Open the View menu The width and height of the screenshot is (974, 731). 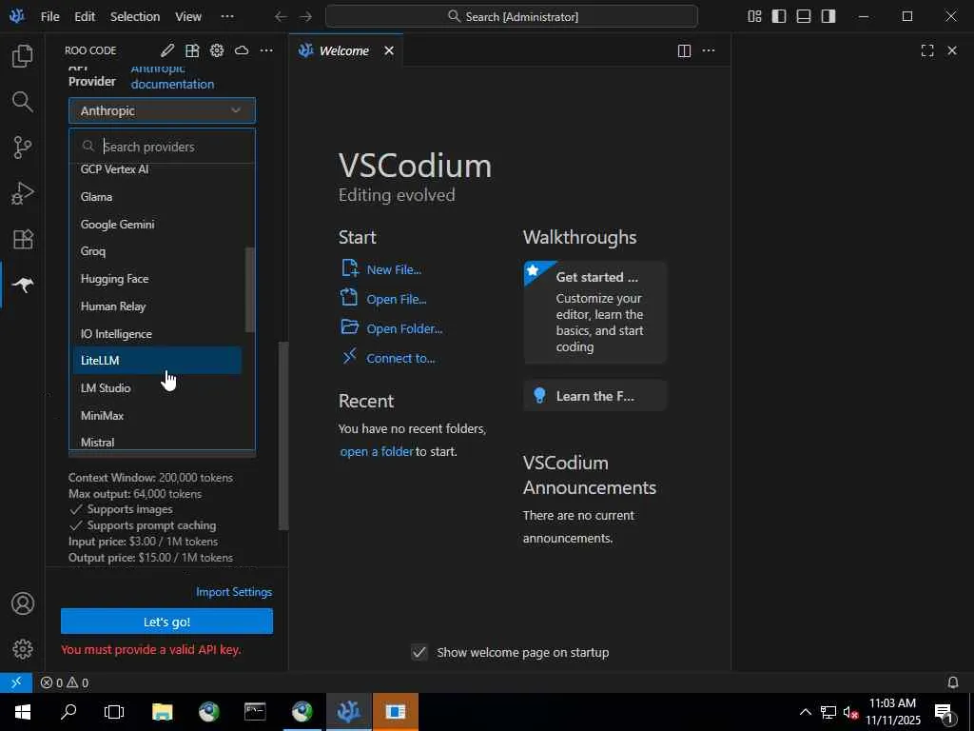(187, 16)
